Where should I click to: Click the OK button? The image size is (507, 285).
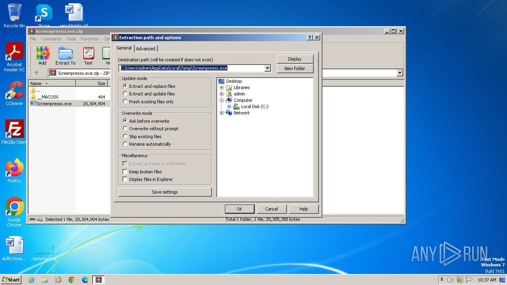tap(239, 209)
